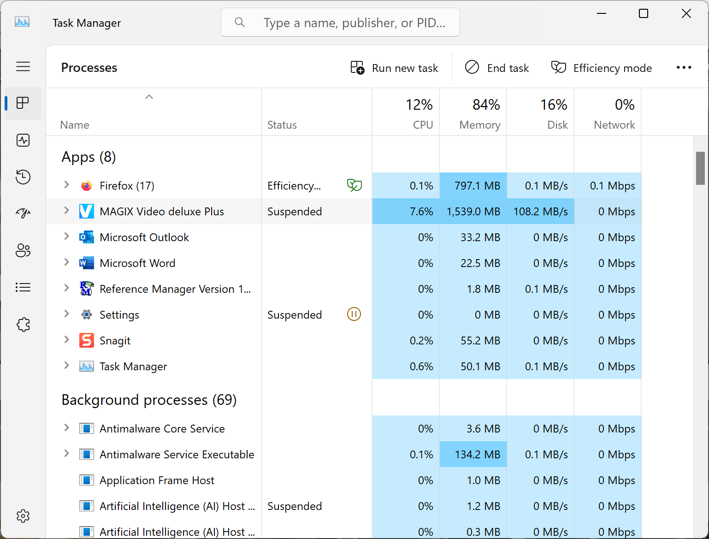Image resolution: width=709 pixels, height=539 pixels.
Task: Select the Microsoft Outlook process name
Action: (144, 237)
